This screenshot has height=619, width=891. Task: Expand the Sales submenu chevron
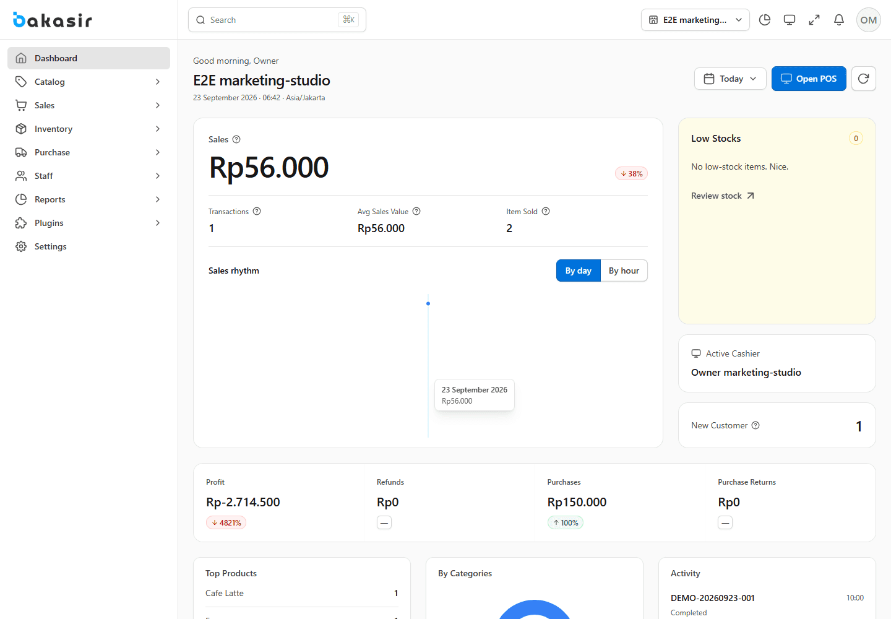click(158, 105)
